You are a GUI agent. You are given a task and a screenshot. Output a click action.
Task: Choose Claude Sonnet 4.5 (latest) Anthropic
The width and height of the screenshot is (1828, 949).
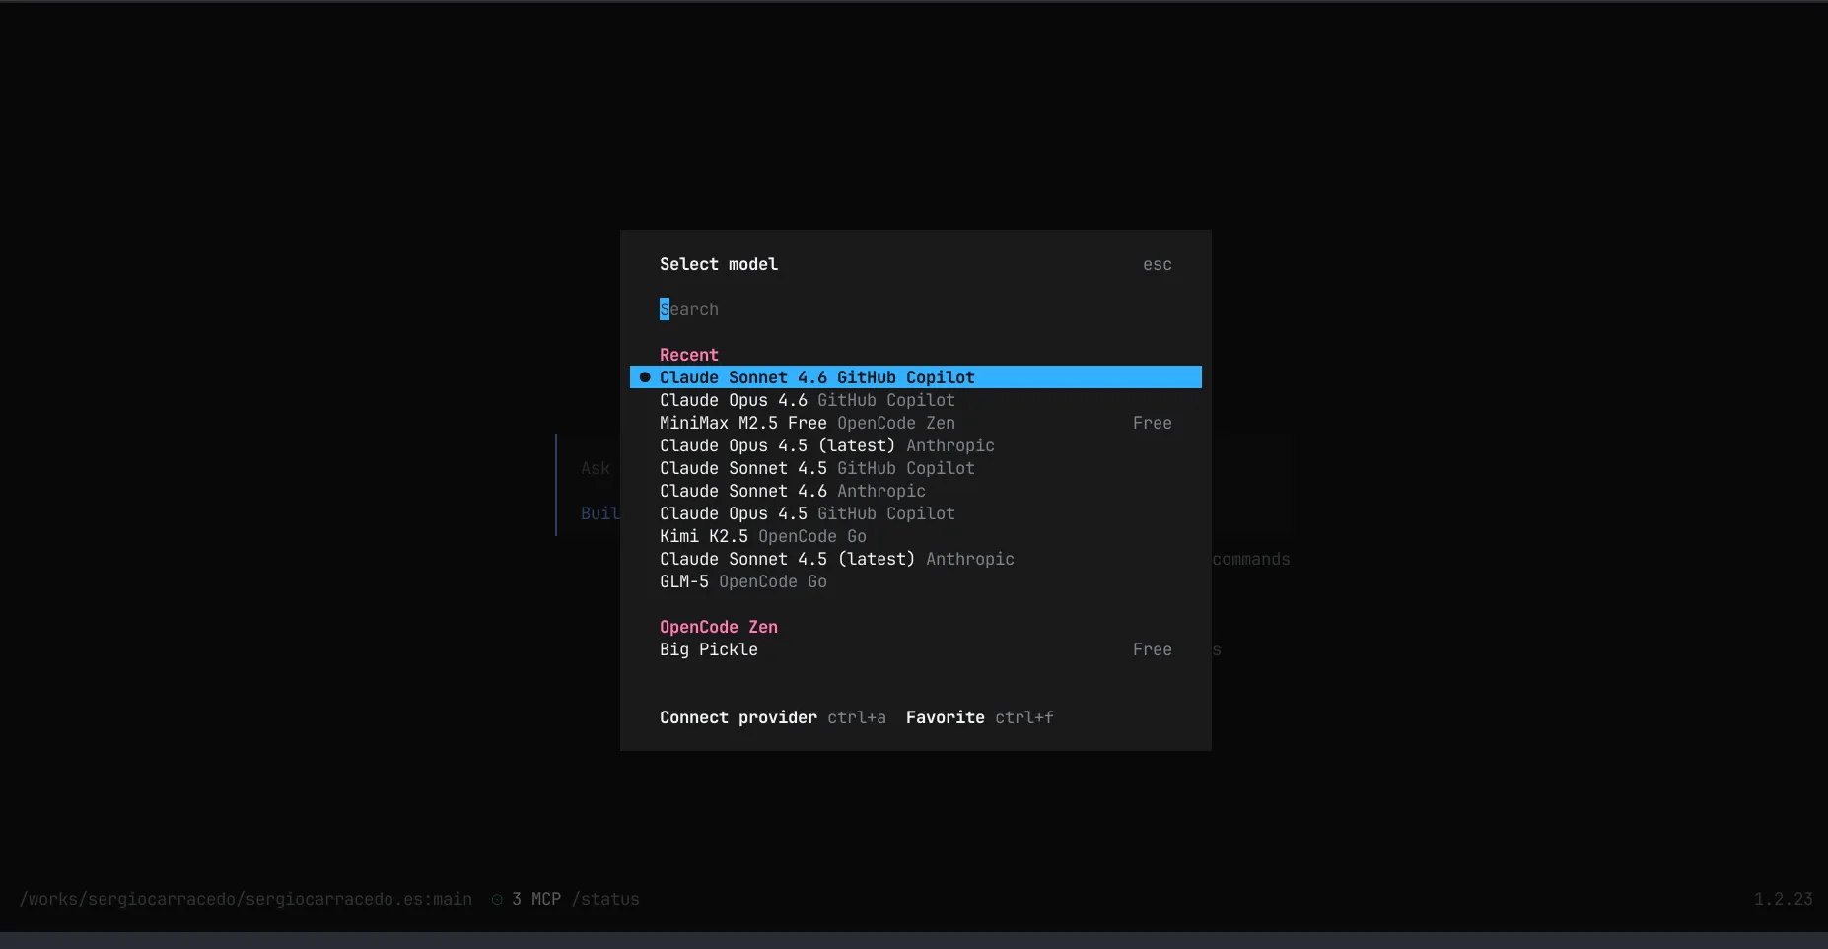[x=836, y=559]
